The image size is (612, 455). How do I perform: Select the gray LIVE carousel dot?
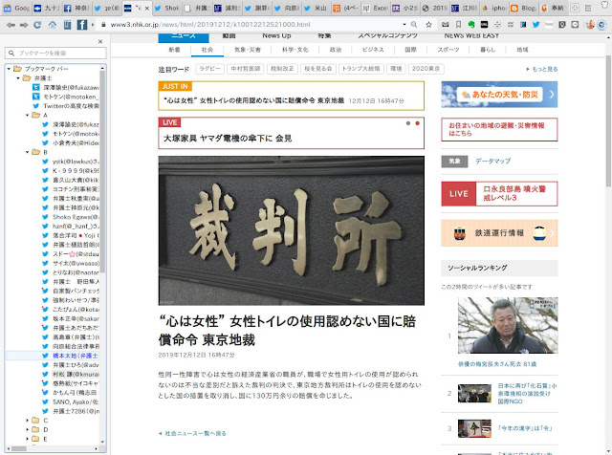408,123
